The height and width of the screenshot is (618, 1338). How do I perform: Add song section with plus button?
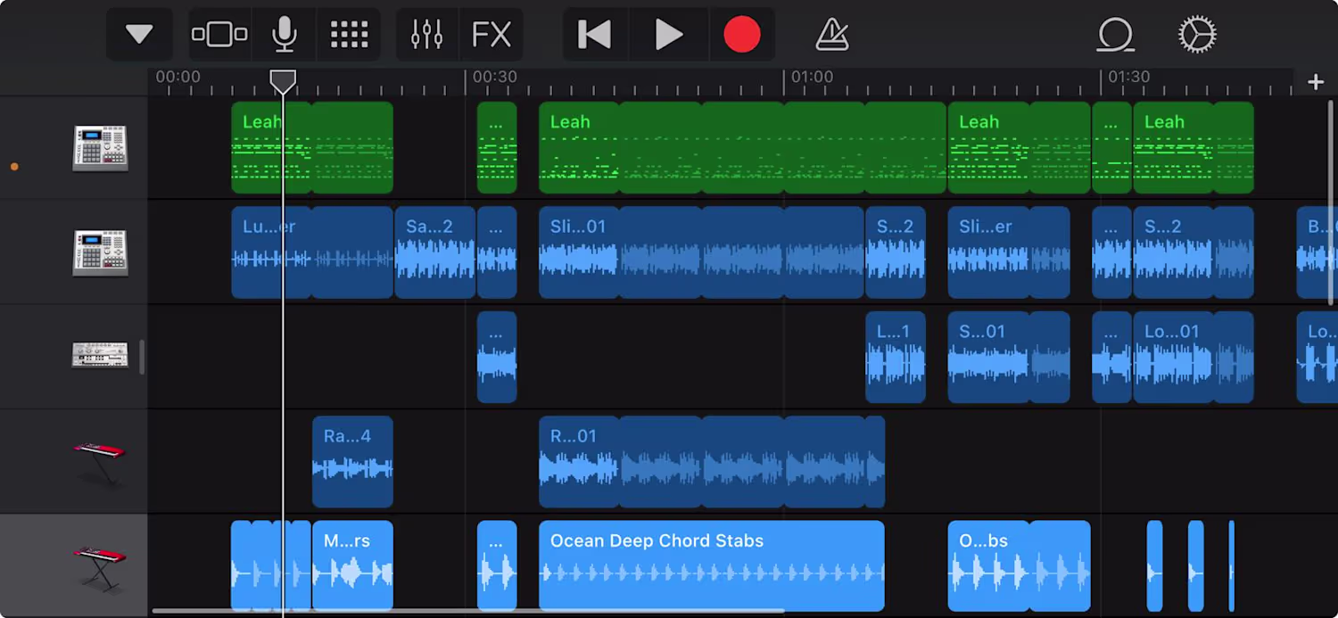[1316, 82]
